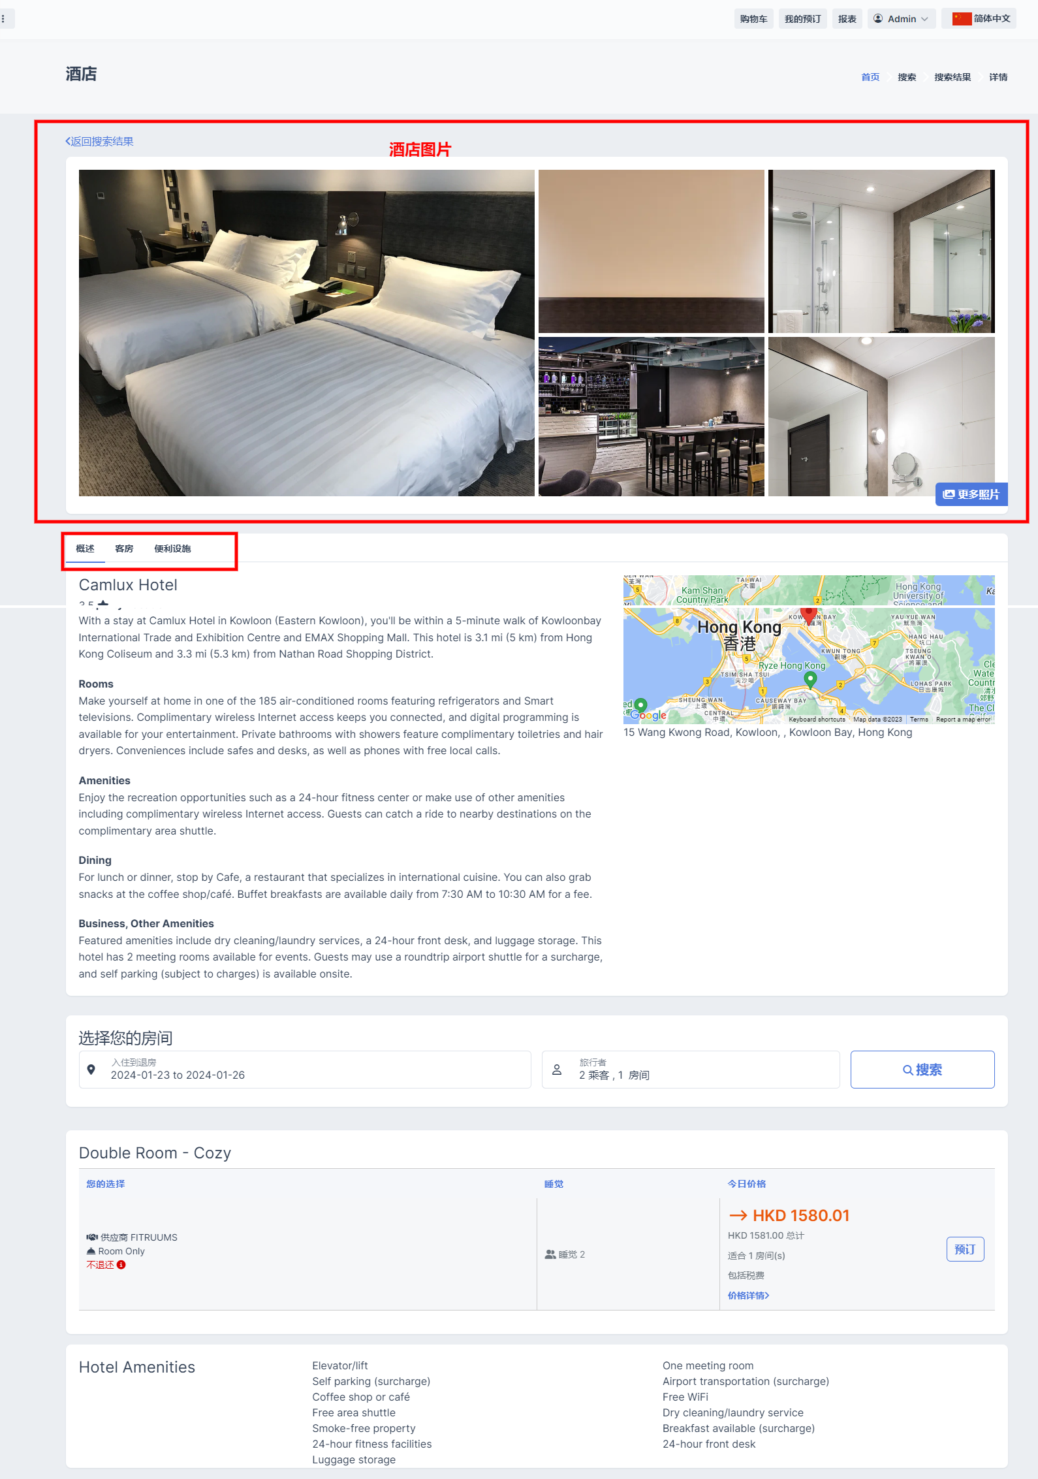The image size is (1038, 1479).
Task: Click the China flag language icon
Action: 962,19
